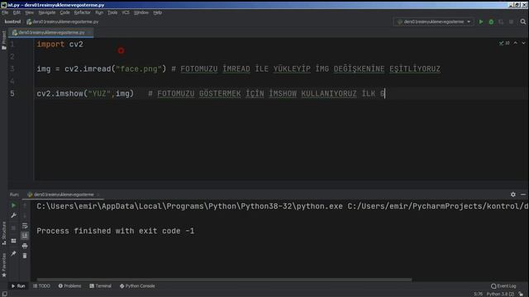Click "Process finished with exit code -1" in the console
The image size is (529, 297).
tap(116, 231)
